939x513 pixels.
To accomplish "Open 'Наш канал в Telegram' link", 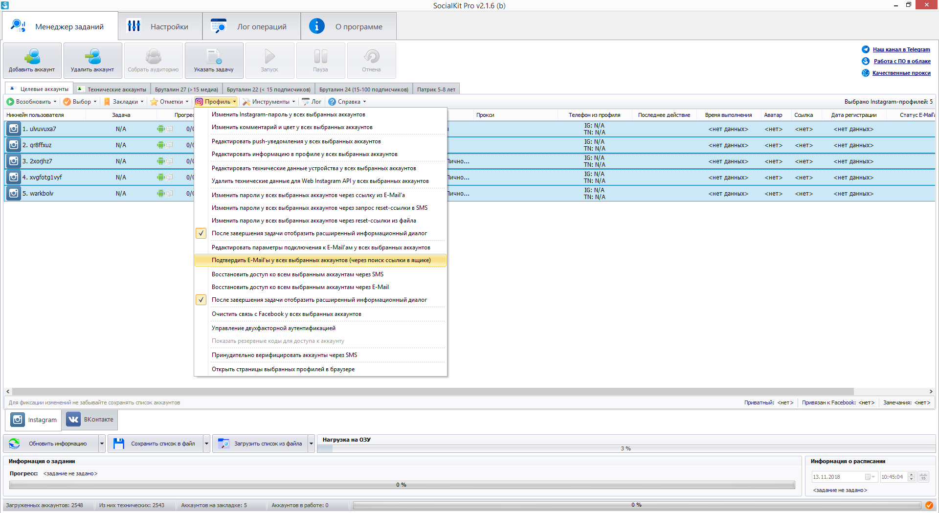I will 901,49.
